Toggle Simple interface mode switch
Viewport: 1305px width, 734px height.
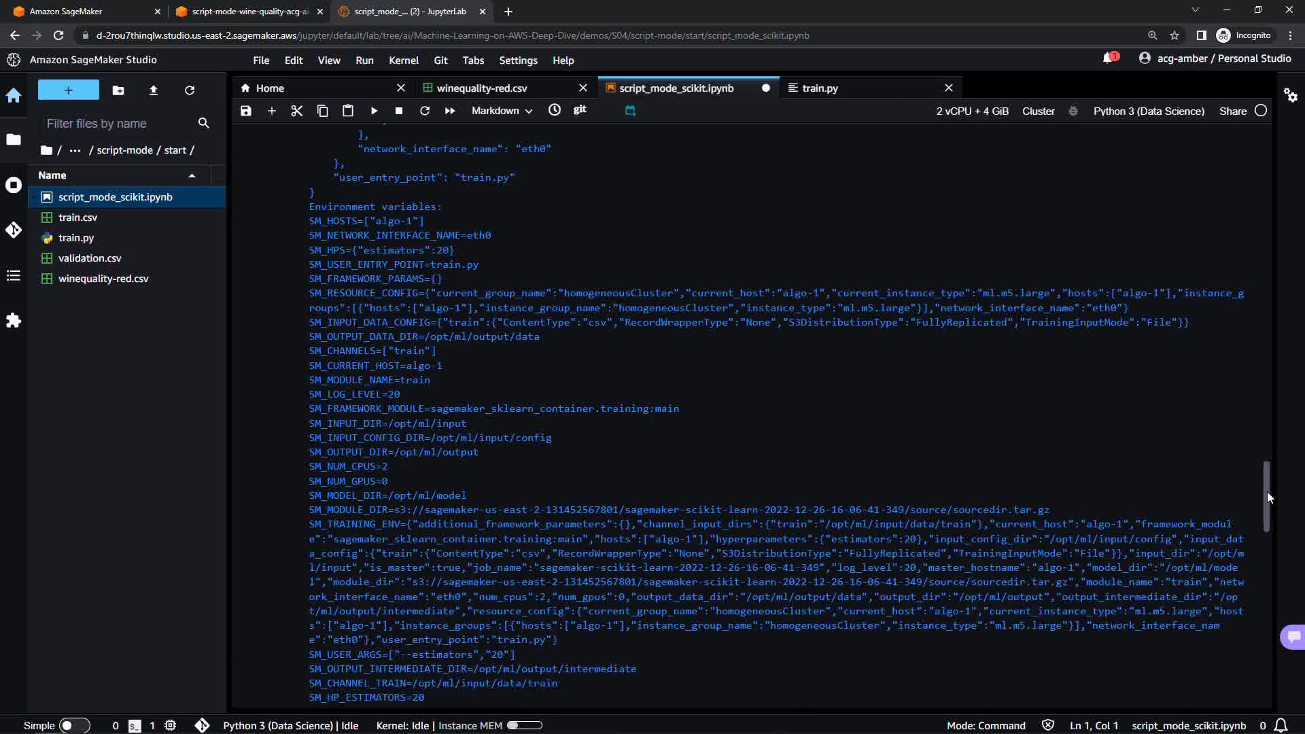point(74,725)
